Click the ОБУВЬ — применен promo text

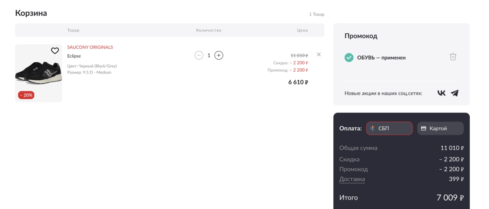point(381,57)
